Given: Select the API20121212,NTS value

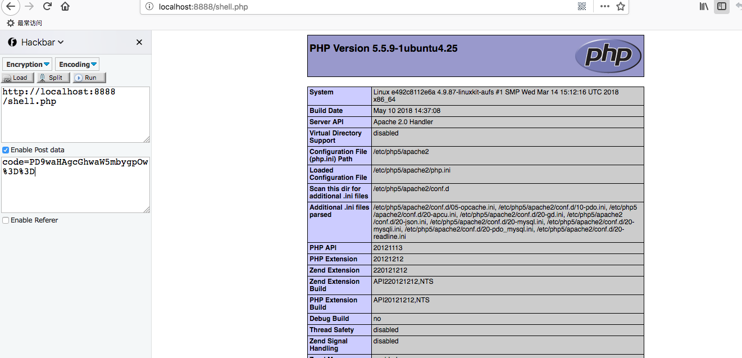Looking at the screenshot, I should pyautogui.click(x=401, y=300).
